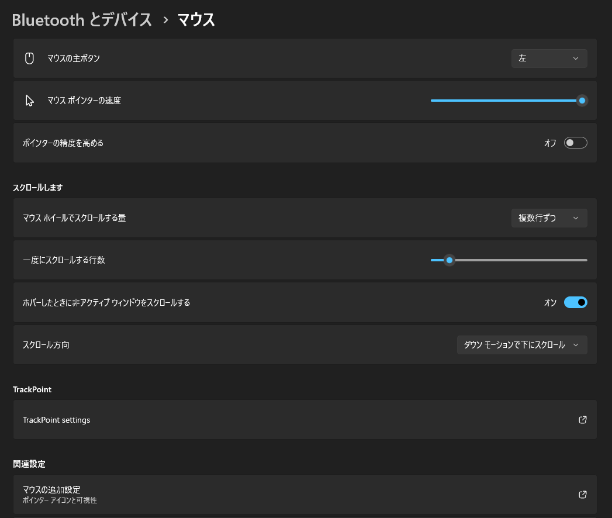612x518 pixels.
Task: Click the external link icon for マウスの追加設定
Action: [582, 495]
